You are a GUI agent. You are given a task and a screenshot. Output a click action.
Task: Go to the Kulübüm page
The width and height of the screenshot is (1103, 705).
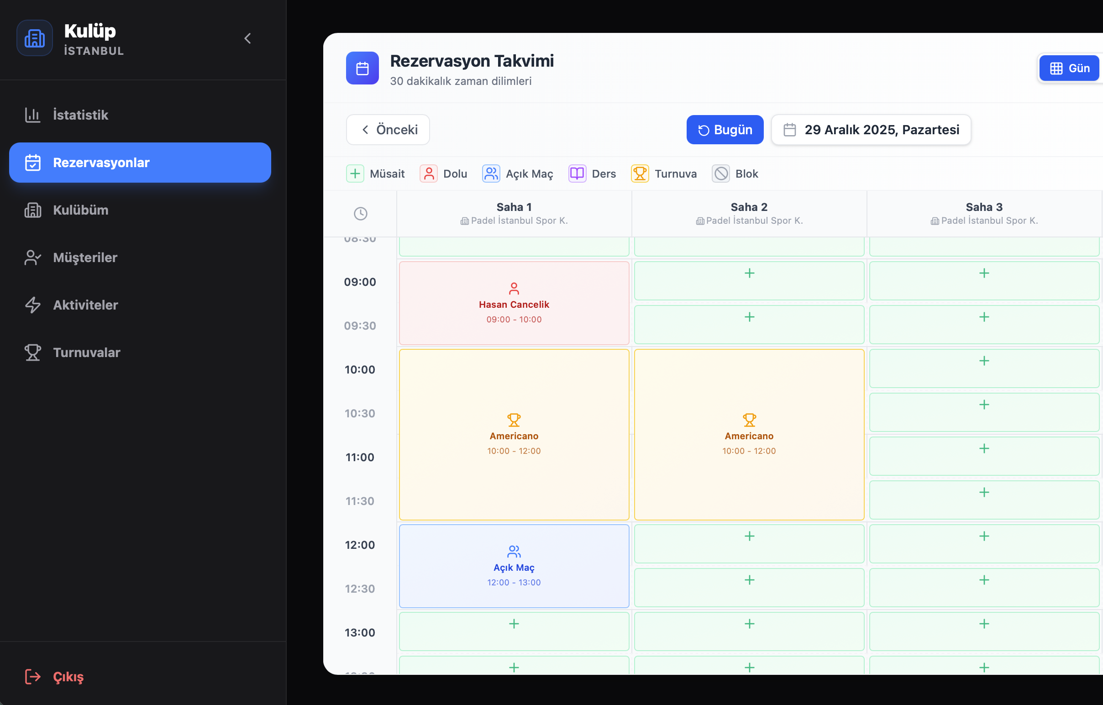click(80, 210)
